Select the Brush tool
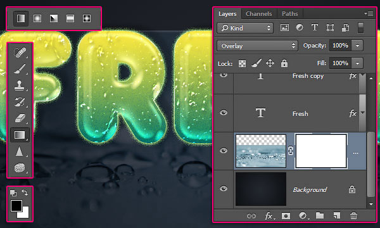Image resolution: width=380 pixels, height=228 pixels. click(20, 69)
